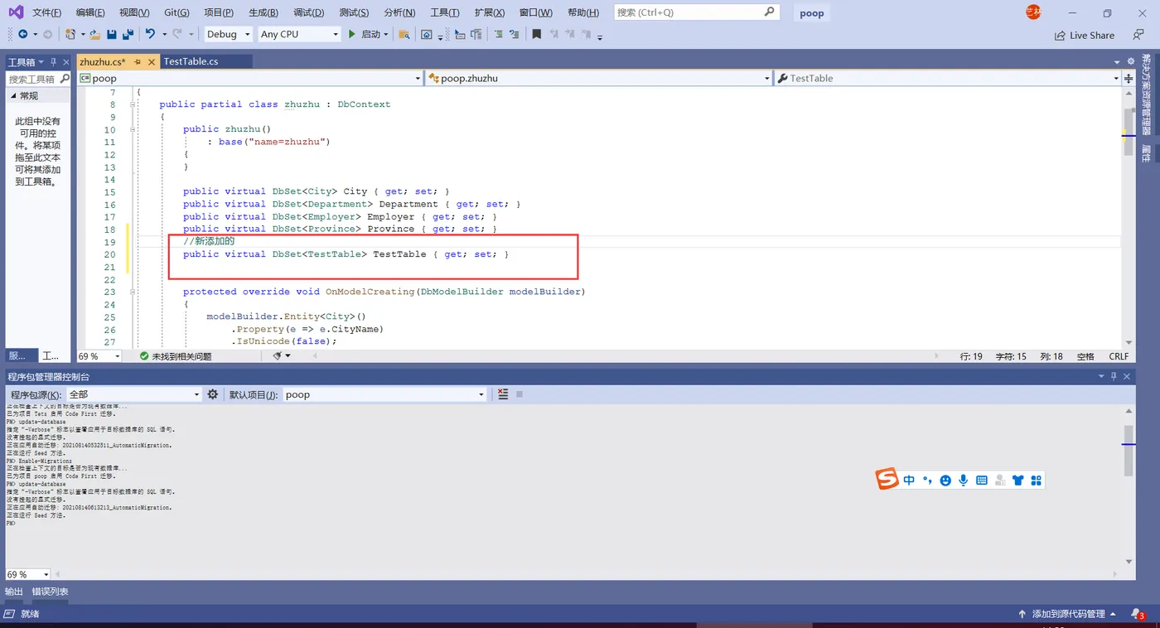
Task: Pin the zhuzhu.cs tab
Action: click(x=138, y=61)
